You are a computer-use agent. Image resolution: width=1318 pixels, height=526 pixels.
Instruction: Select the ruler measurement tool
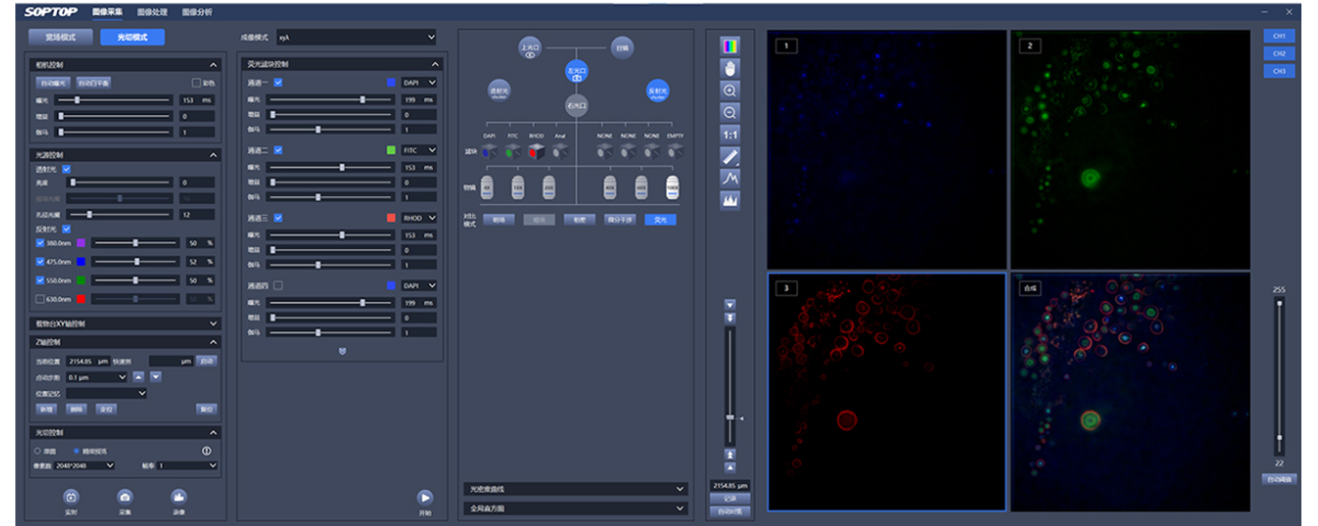729,156
